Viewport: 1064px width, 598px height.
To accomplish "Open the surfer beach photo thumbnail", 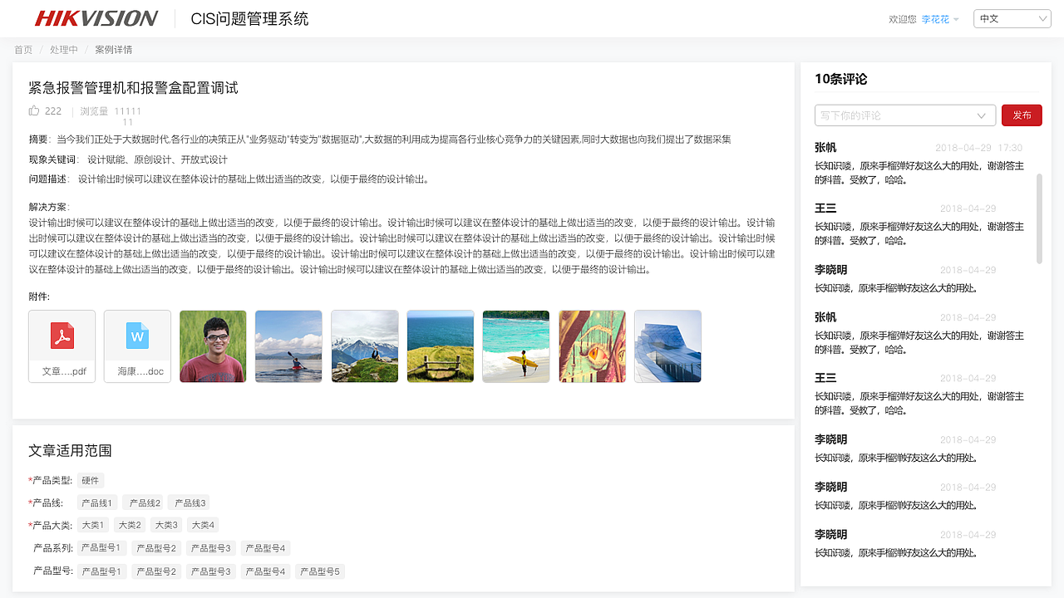I will [515, 346].
